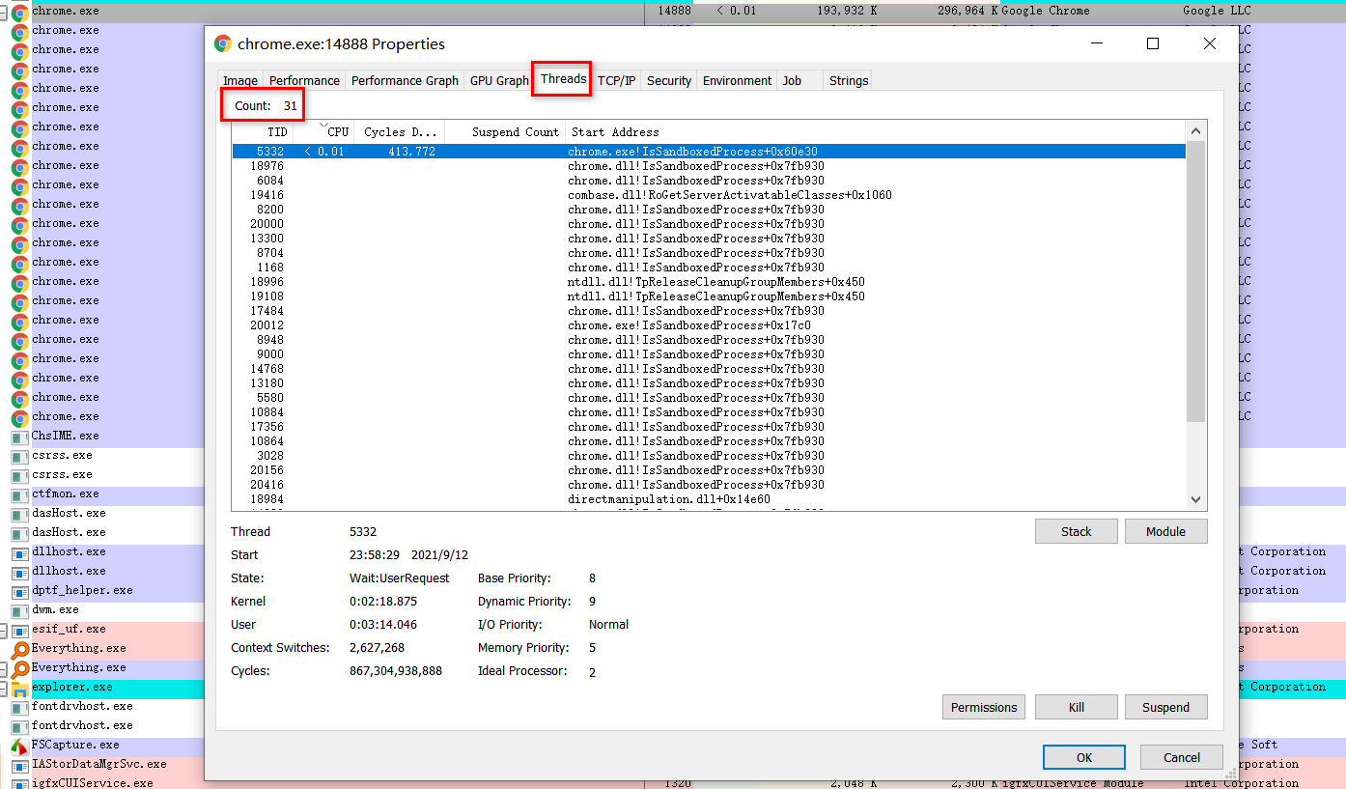1346x789 pixels.
Task: Click the 296,964 K memory cell
Action: point(968,12)
